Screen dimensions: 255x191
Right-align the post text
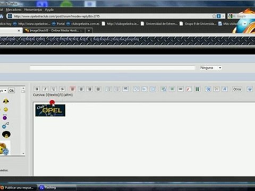click(x=89, y=89)
